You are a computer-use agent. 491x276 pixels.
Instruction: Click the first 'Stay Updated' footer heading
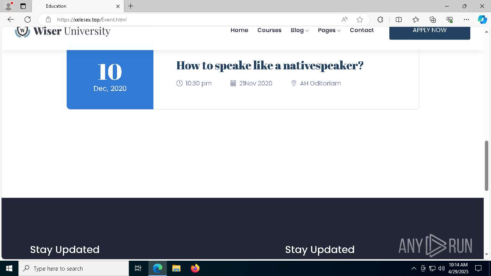[65, 250]
